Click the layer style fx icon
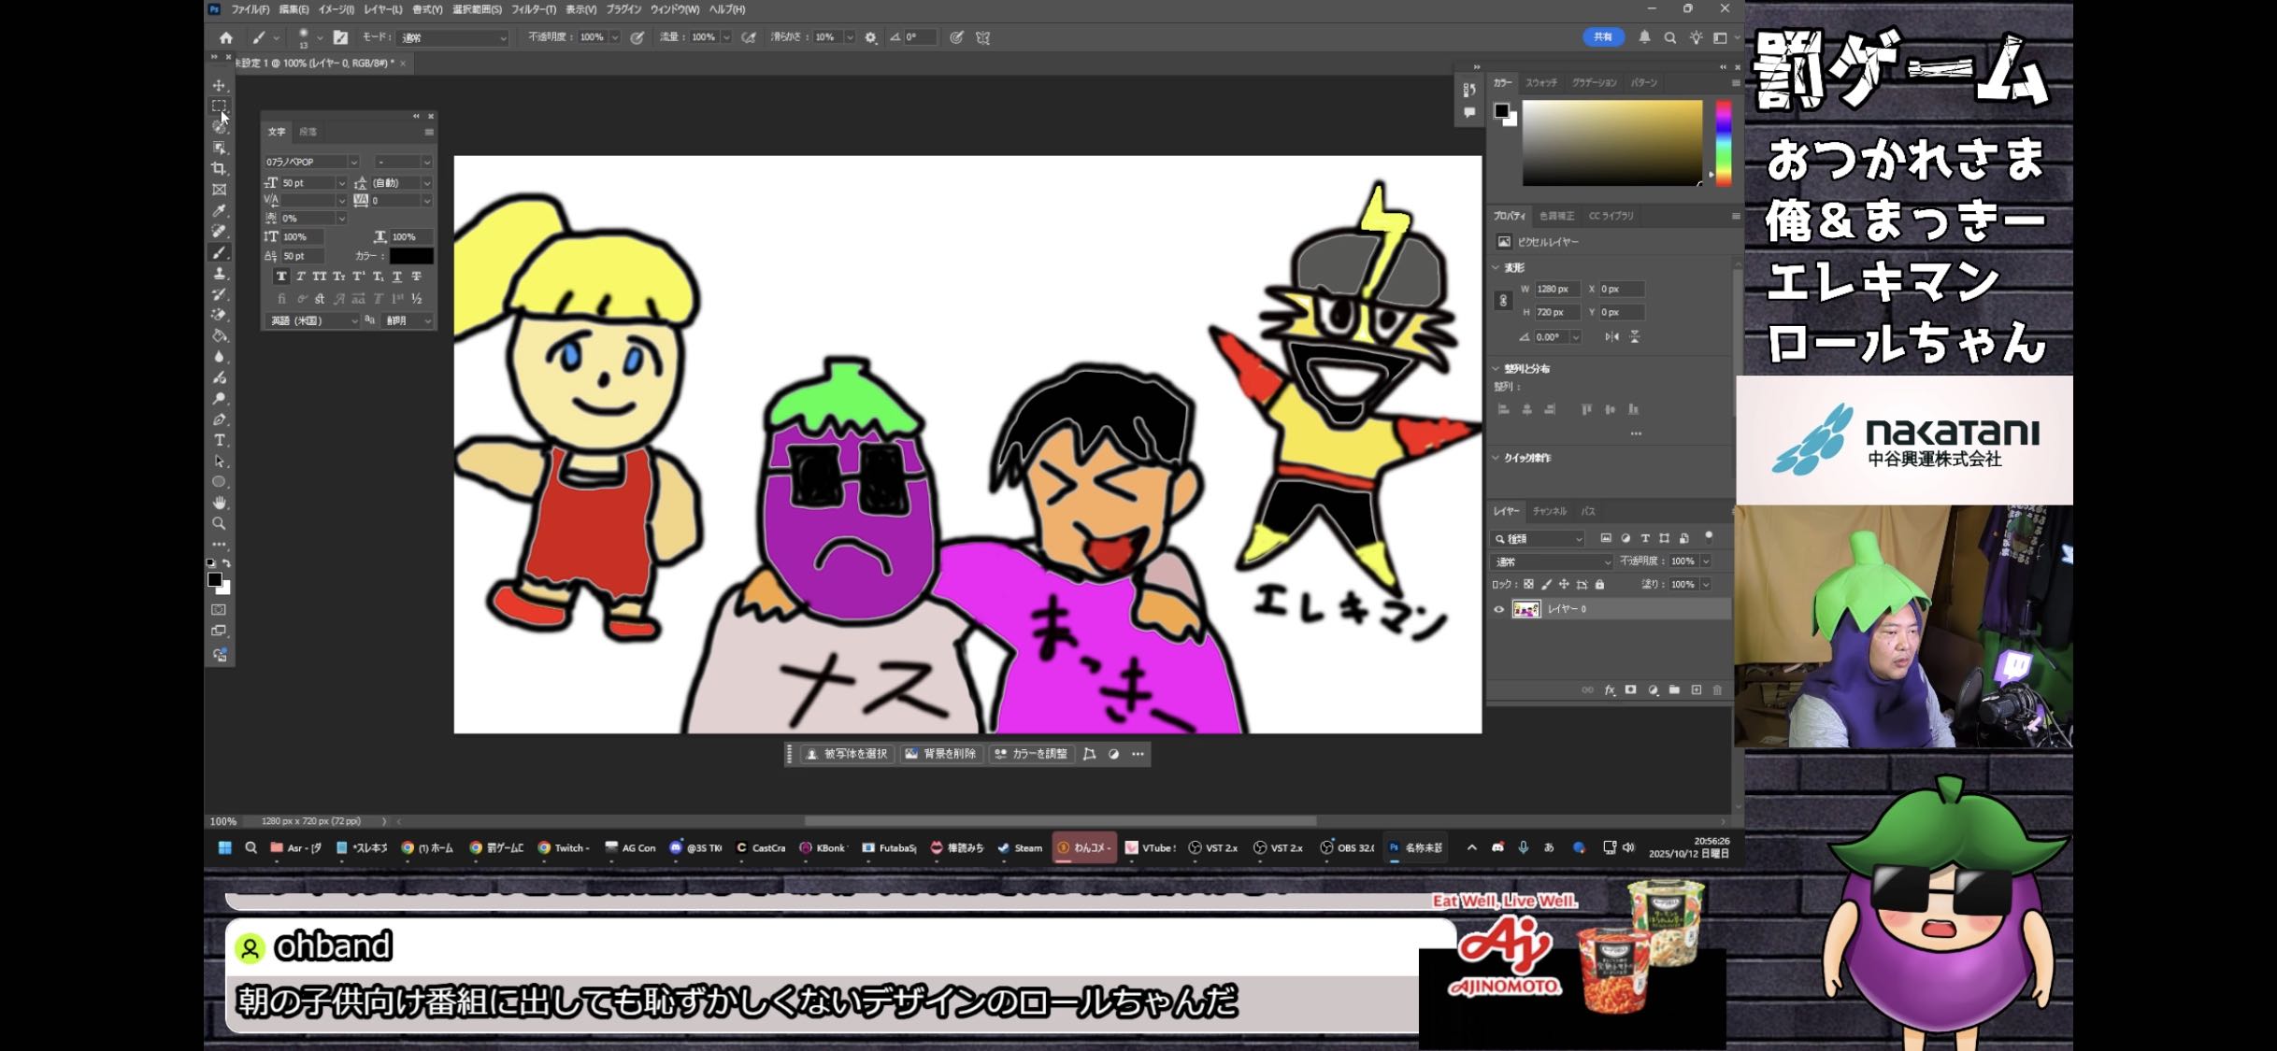Screen dimensions: 2277x1051 (x=1610, y=690)
